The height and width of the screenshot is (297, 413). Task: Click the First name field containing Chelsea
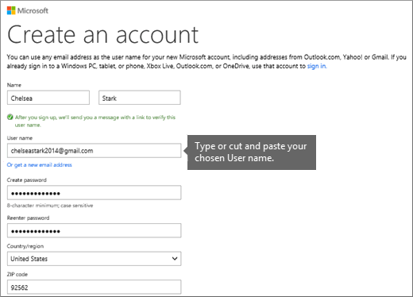click(48, 98)
